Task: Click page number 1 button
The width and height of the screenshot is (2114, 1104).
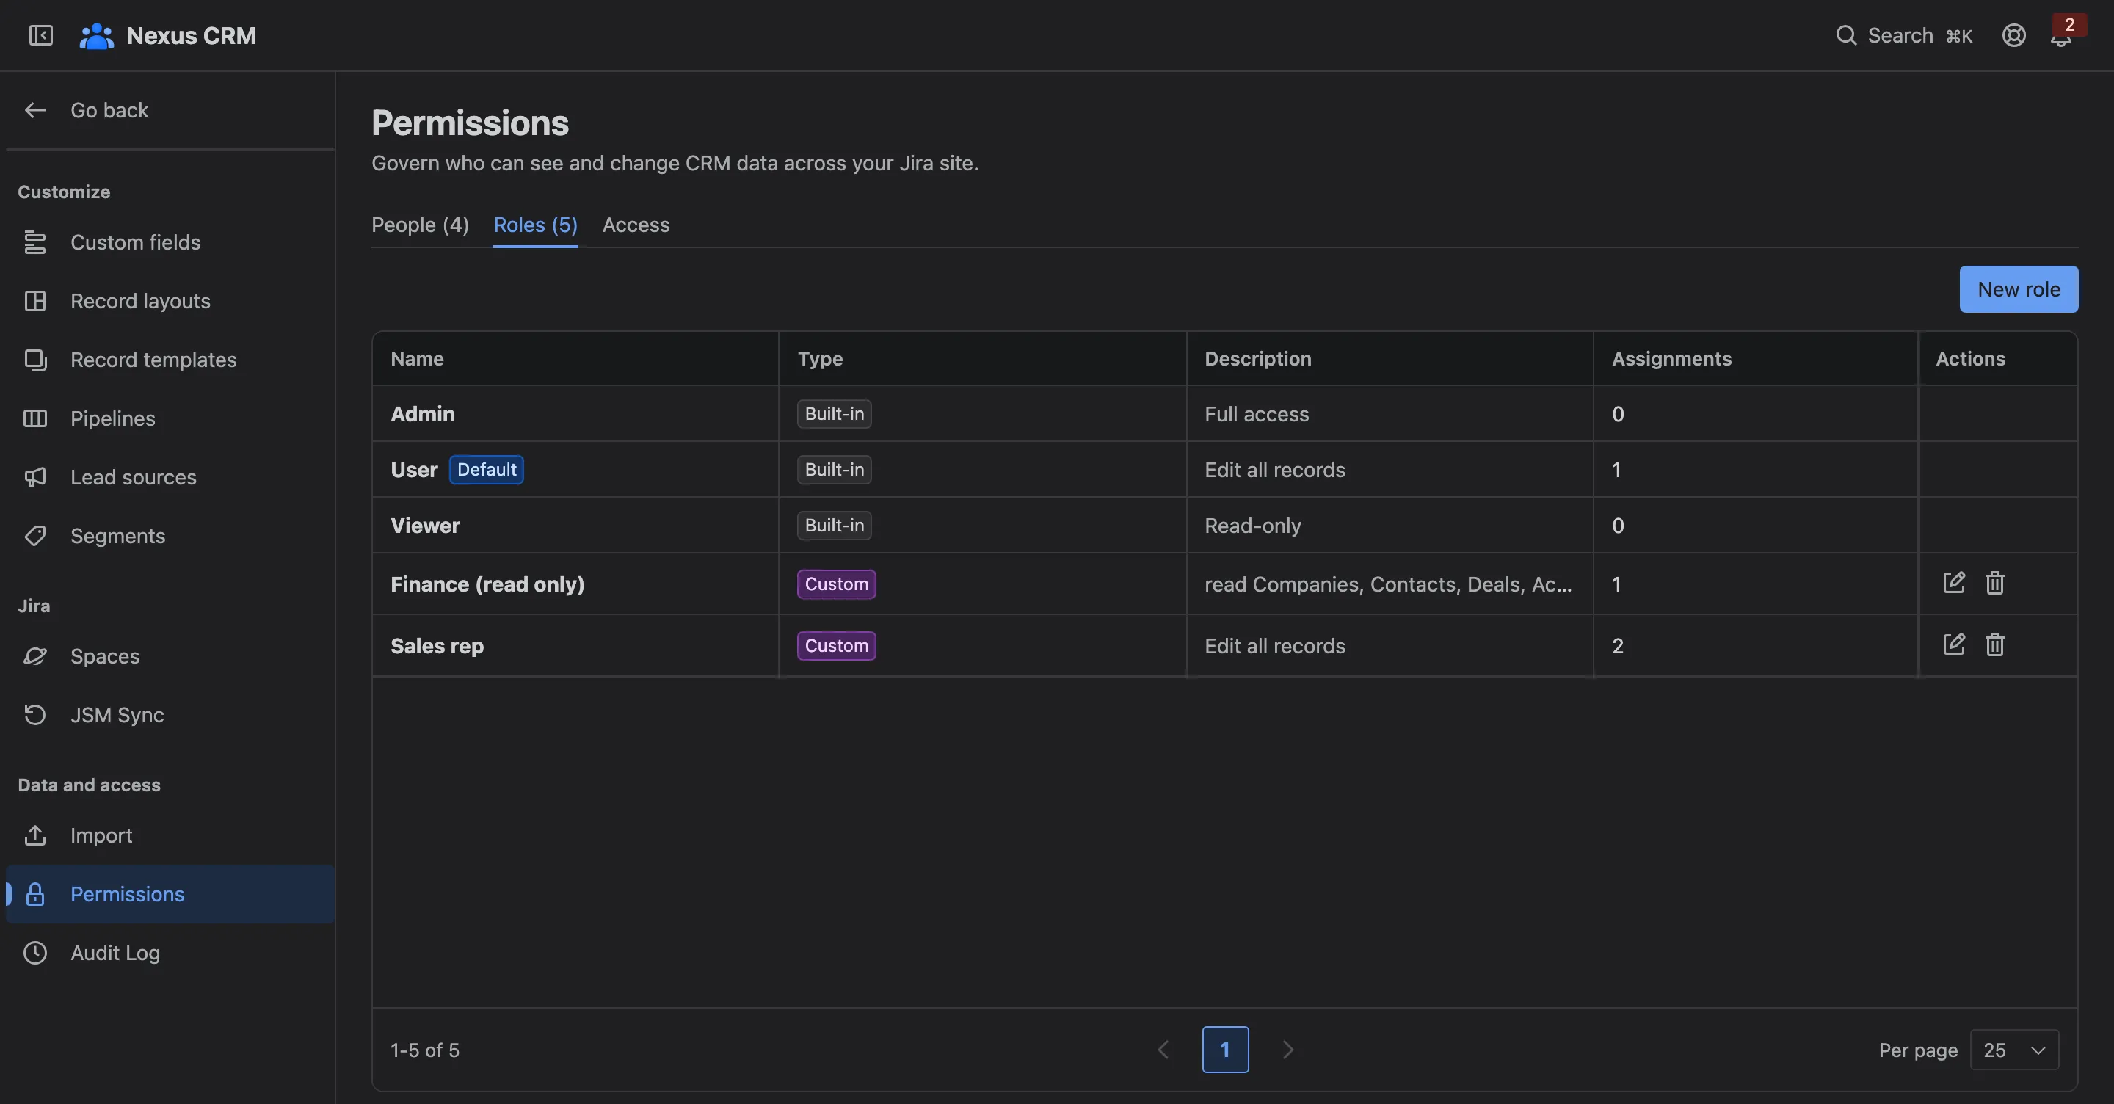Action: coord(1225,1050)
